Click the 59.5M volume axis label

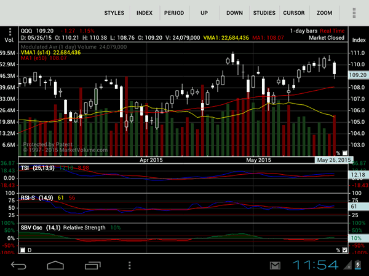(x=7, y=53)
